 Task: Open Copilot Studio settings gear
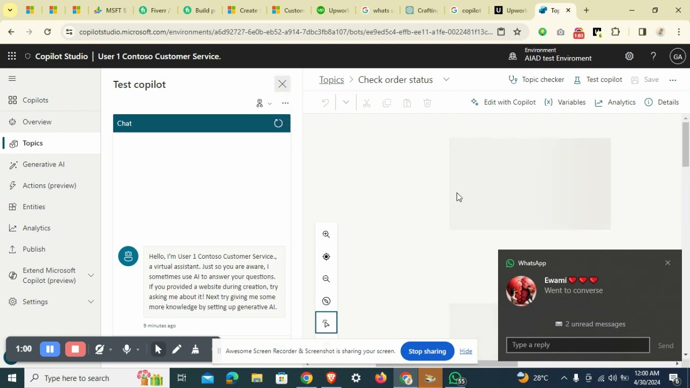click(629, 56)
